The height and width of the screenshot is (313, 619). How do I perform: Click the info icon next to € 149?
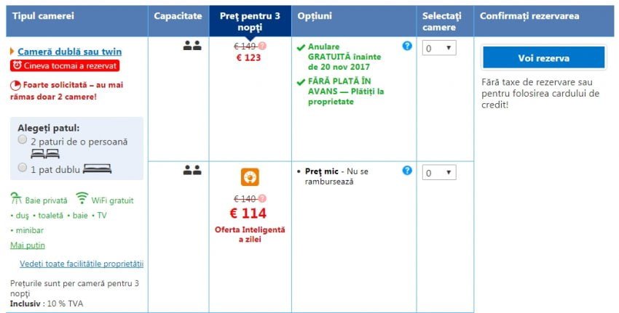(x=263, y=46)
